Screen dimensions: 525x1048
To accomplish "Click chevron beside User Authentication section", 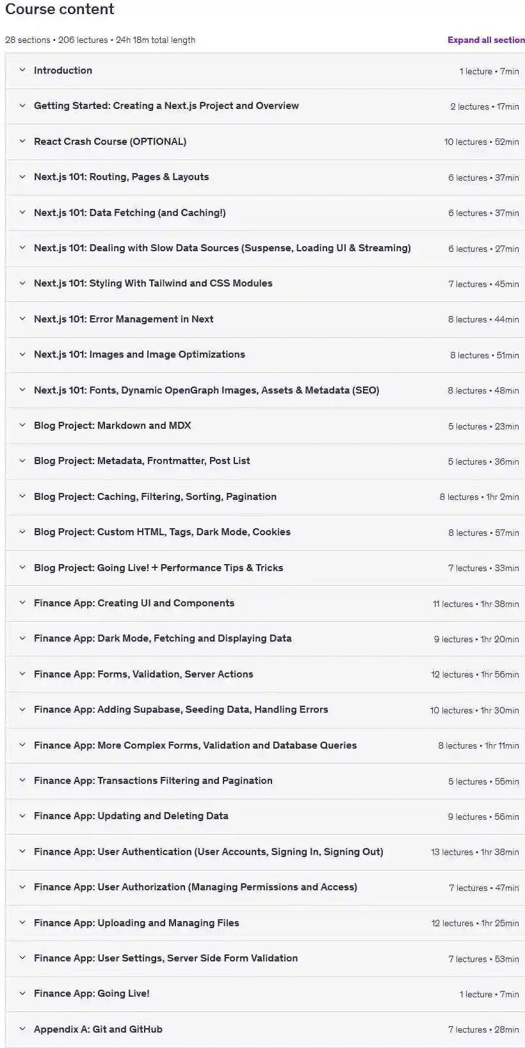I will [22, 852].
